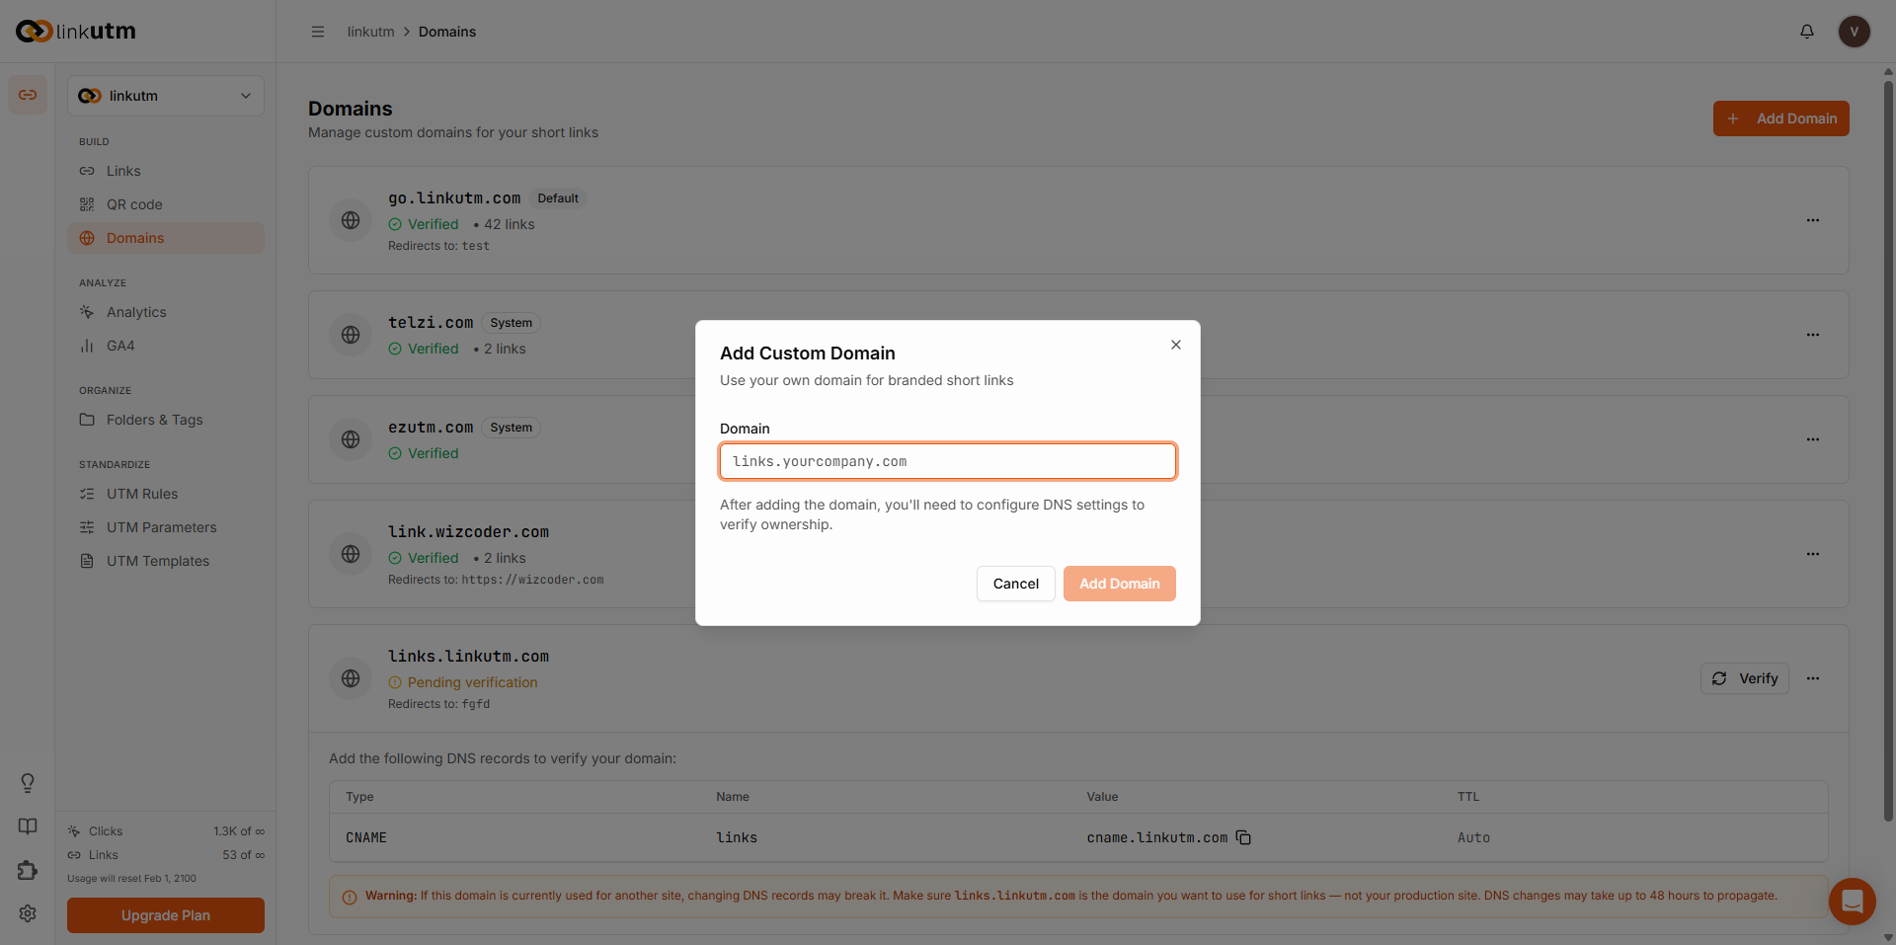This screenshot has height=945, width=1896.
Task: Open options menu for ezutm.com
Action: point(1812,439)
